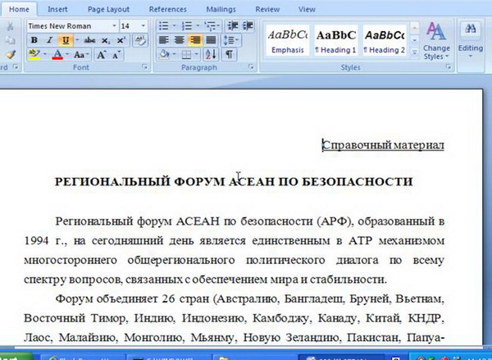The height and width of the screenshot is (360, 492).
Task: Show paragraph marks with pilcrow icon
Action: click(x=229, y=55)
